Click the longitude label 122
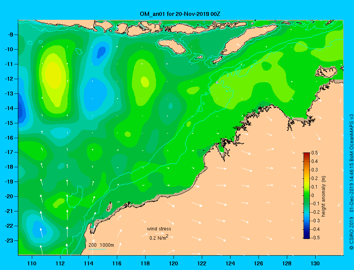This screenshot has height=270, width=354. pyautogui.click(x=202, y=263)
